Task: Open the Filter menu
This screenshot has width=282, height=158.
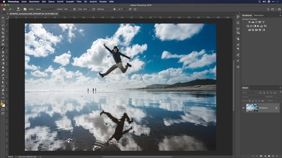Action: 79,2
